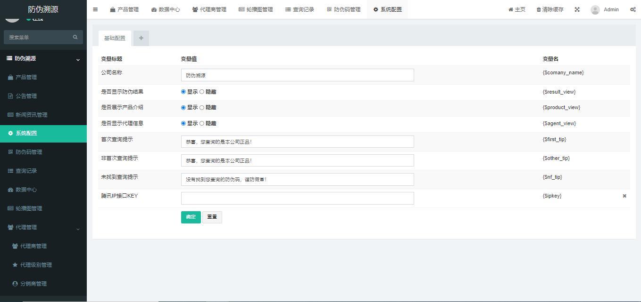The image size is (641, 302).
Task: Open 新闻资讯管理 in the sidebar
Action: (x=43, y=115)
